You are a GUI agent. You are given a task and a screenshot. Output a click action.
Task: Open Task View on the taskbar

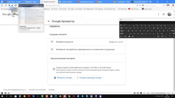pos(11,96)
